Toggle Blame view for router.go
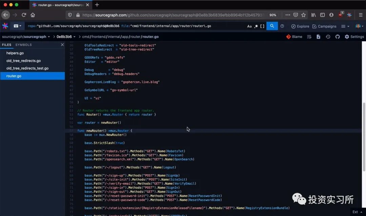The height and width of the screenshot is (216, 366). [x=294, y=37]
